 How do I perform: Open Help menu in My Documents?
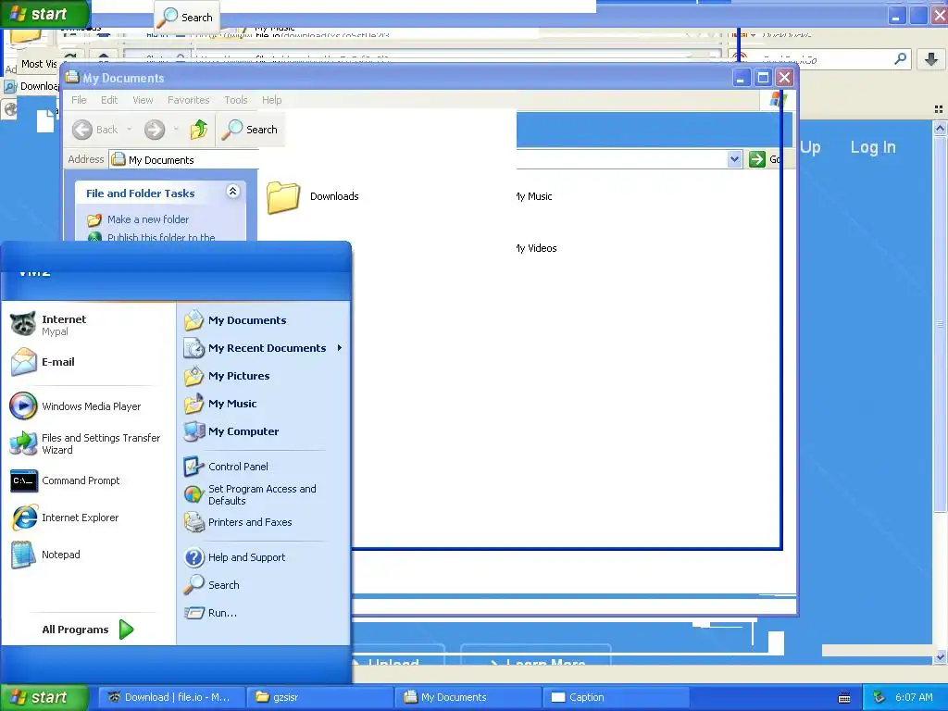tap(271, 100)
